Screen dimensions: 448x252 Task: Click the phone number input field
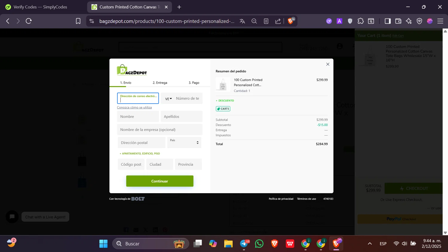pyautogui.click(x=188, y=98)
